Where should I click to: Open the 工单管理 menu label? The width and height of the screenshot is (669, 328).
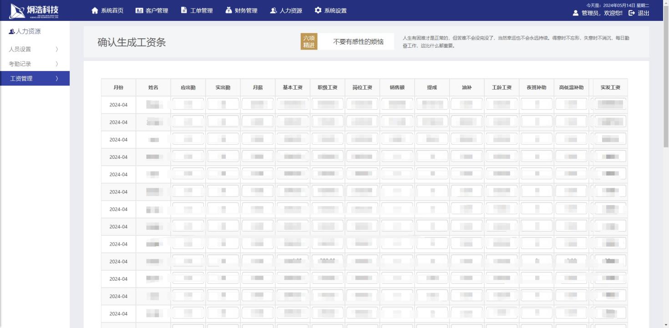201,10
